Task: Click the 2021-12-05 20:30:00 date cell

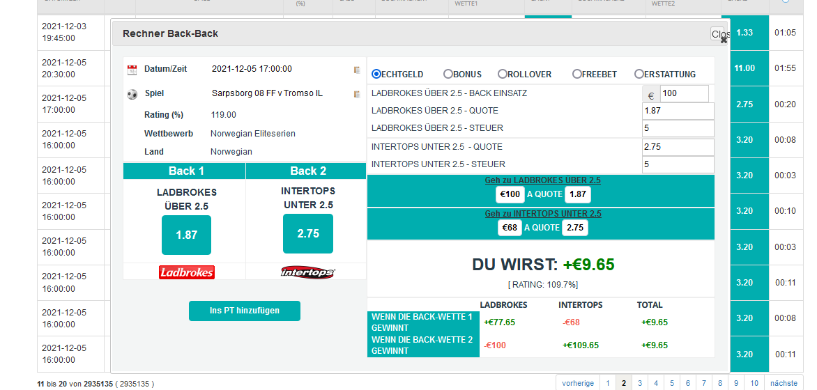Action: (71, 68)
